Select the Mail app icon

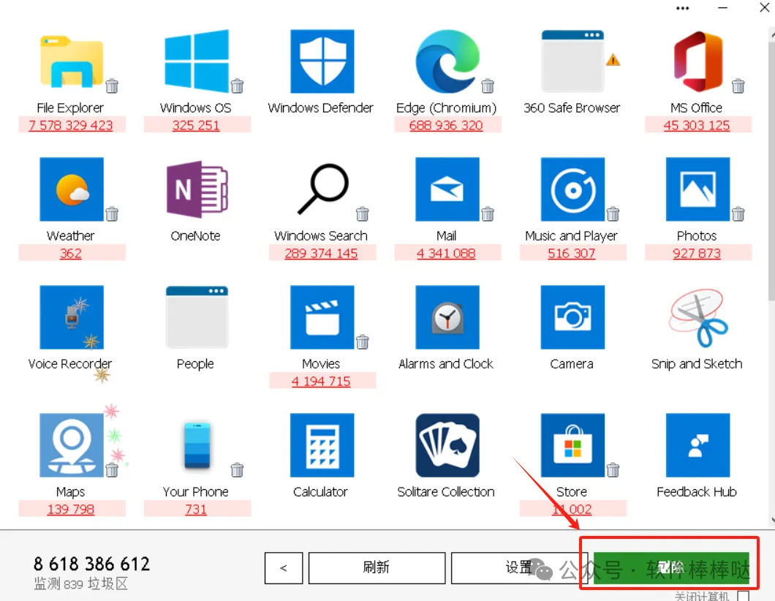pyautogui.click(x=447, y=189)
